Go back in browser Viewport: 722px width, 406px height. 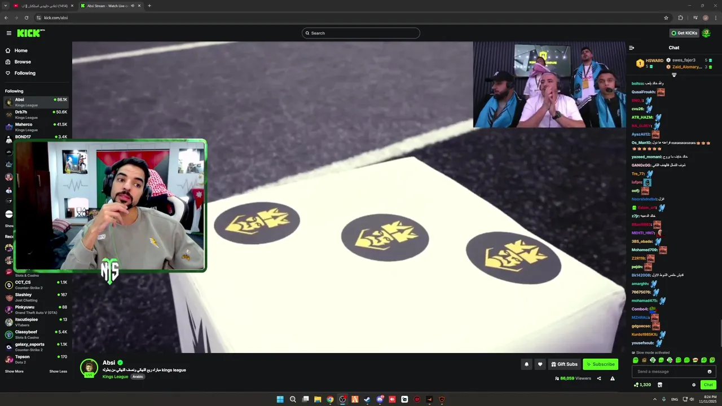[6, 17]
